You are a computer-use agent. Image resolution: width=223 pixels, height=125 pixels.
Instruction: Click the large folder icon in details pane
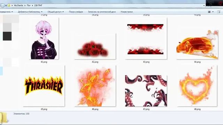click(3, 117)
